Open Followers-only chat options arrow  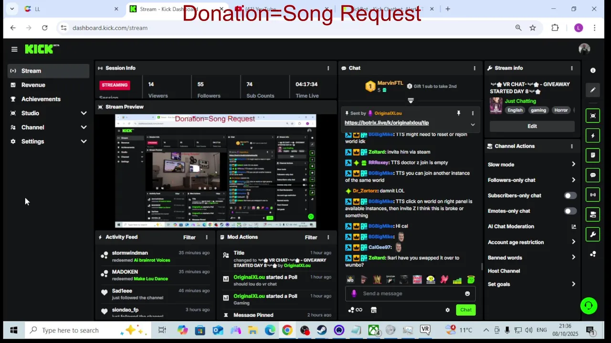click(573, 180)
